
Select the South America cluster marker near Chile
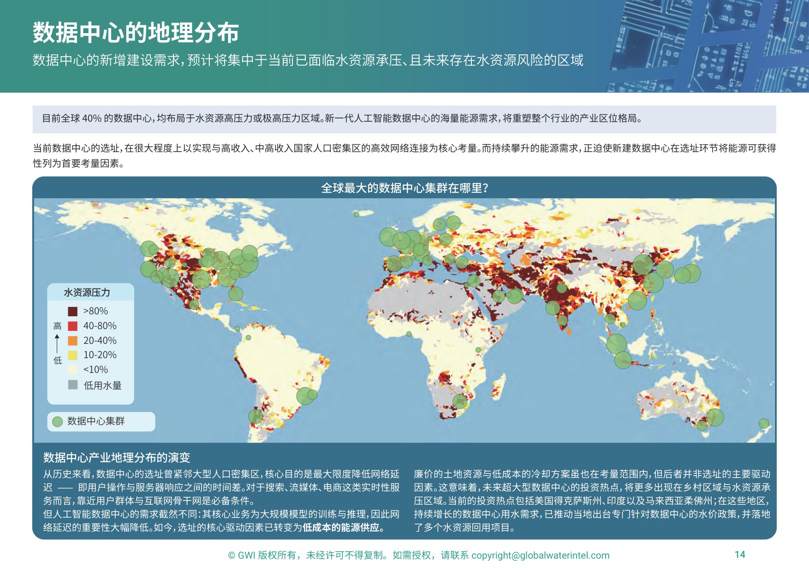click(255, 417)
